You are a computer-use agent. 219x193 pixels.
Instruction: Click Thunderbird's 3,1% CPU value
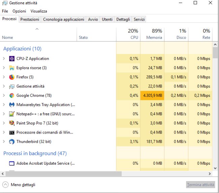[x=134, y=142]
